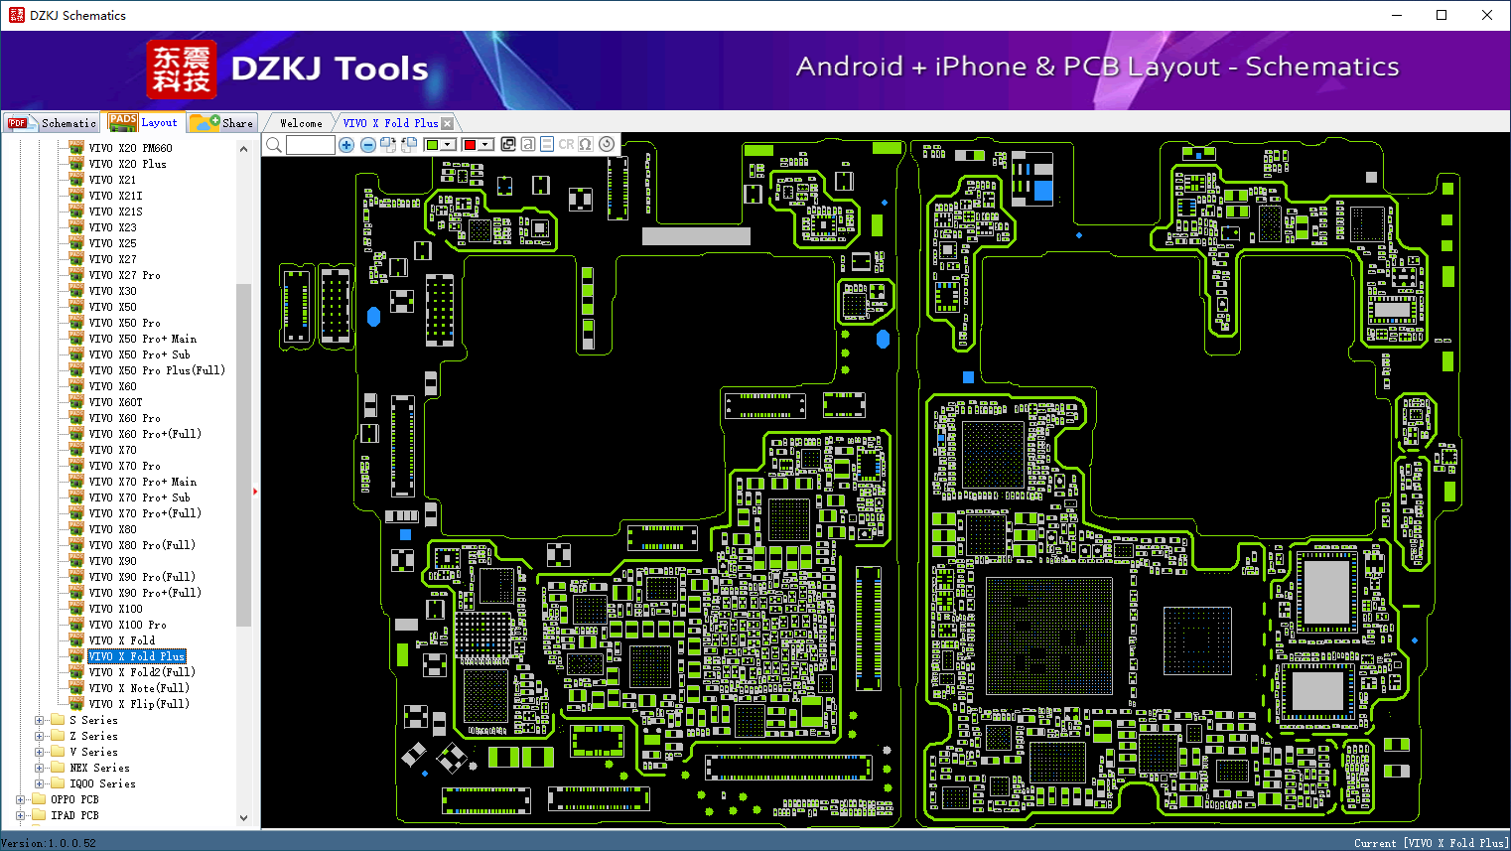Click the DZKJ Schematics app icon in the title bar
The width and height of the screenshot is (1511, 851).
point(17,15)
